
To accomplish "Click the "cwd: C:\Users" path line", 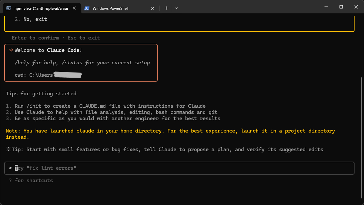I will [48, 75].
